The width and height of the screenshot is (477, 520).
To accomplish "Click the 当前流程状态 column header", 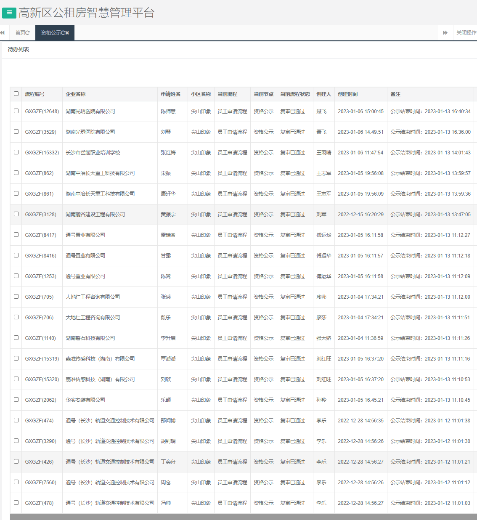I will click(x=295, y=94).
